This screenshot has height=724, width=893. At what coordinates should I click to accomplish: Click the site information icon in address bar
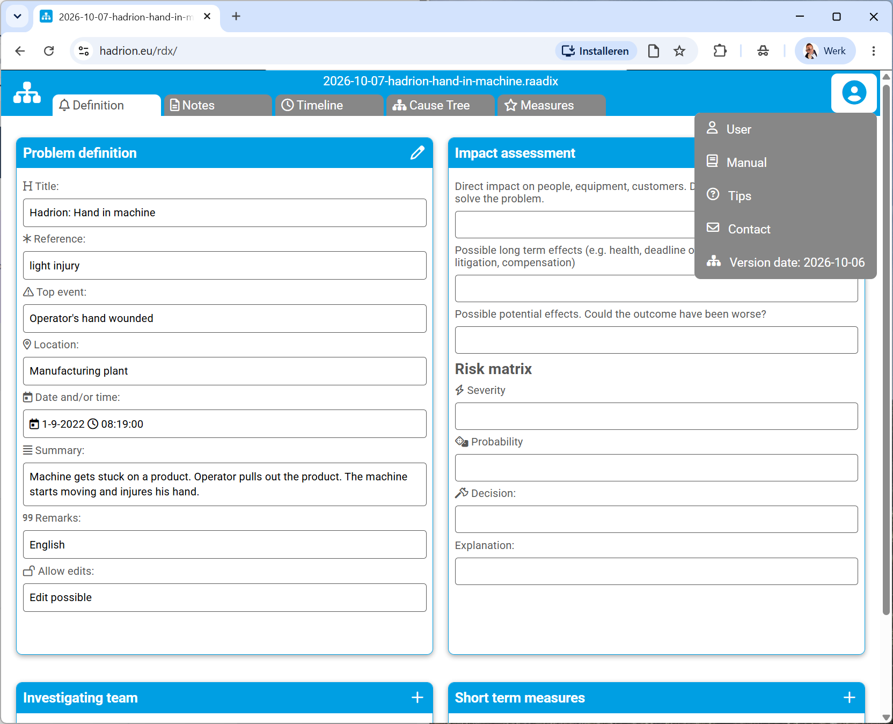pyautogui.click(x=84, y=51)
